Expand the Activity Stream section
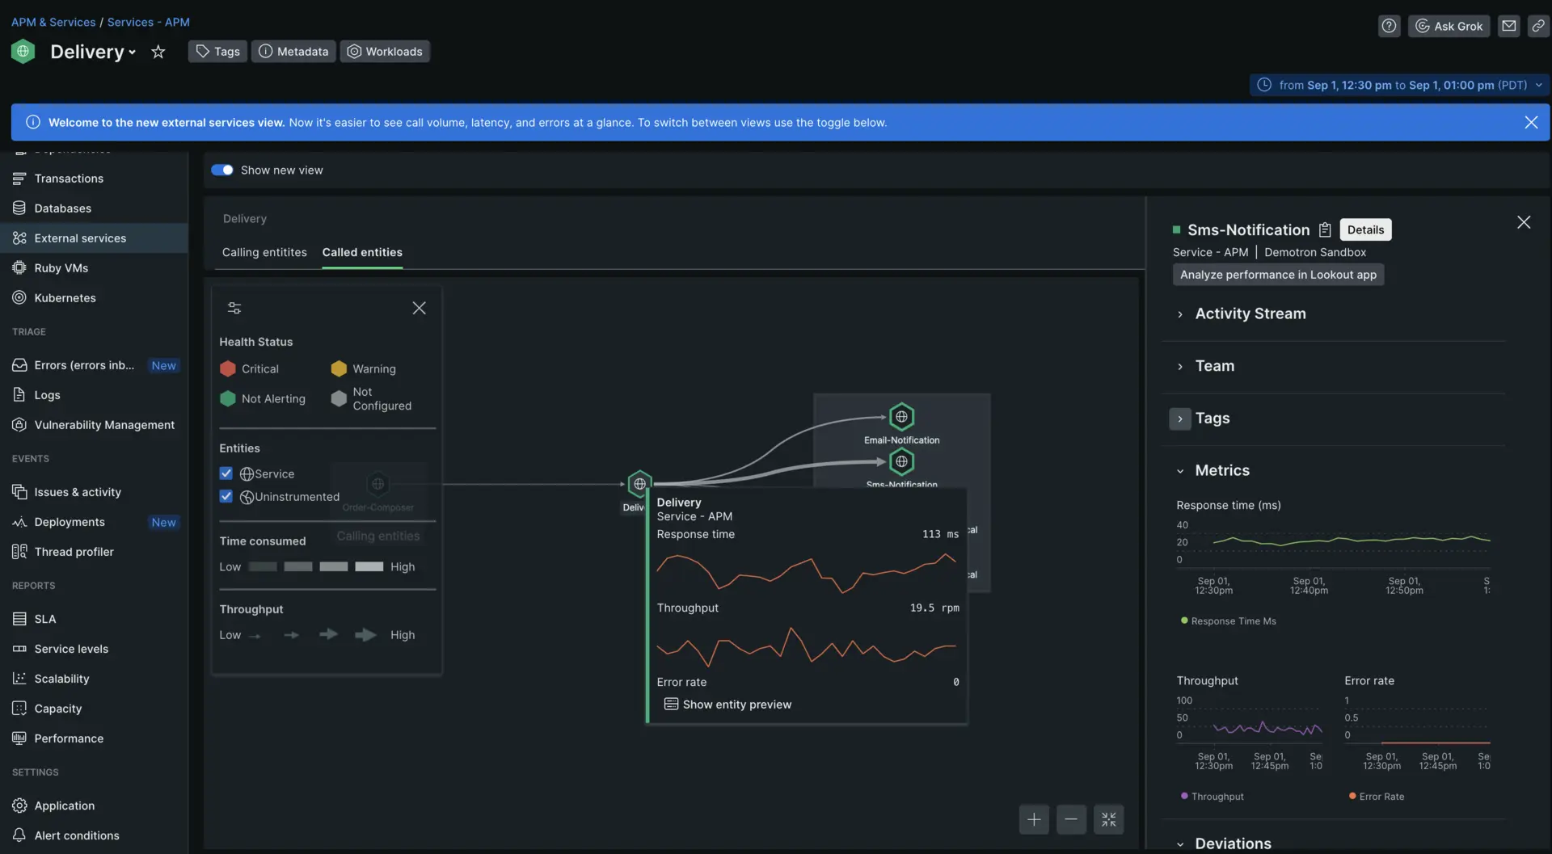The image size is (1552, 854). tap(1180, 314)
